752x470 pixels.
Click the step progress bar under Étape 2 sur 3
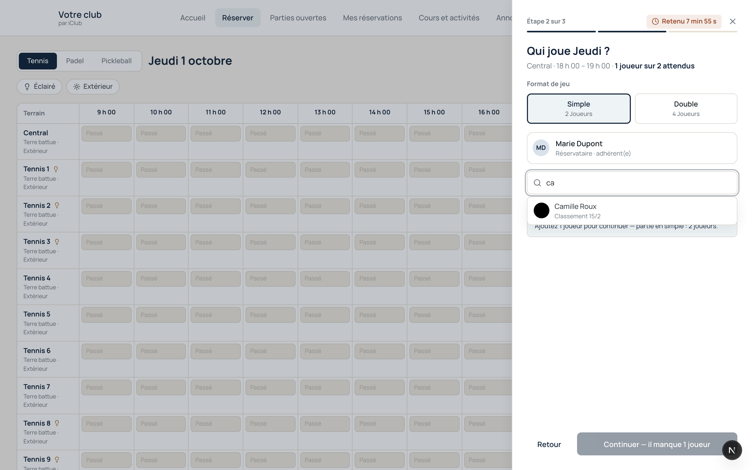point(632,31)
